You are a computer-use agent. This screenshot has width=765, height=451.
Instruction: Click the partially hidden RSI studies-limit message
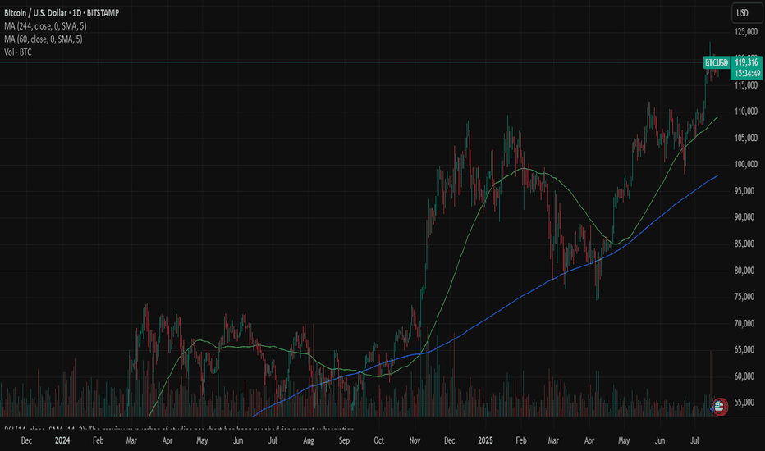click(179, 429)
